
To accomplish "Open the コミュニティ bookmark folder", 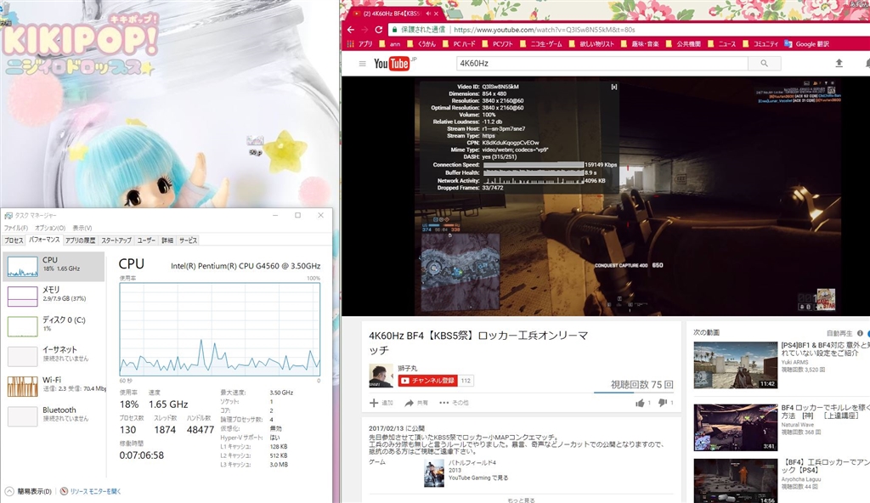I will [x=760, y=44].
